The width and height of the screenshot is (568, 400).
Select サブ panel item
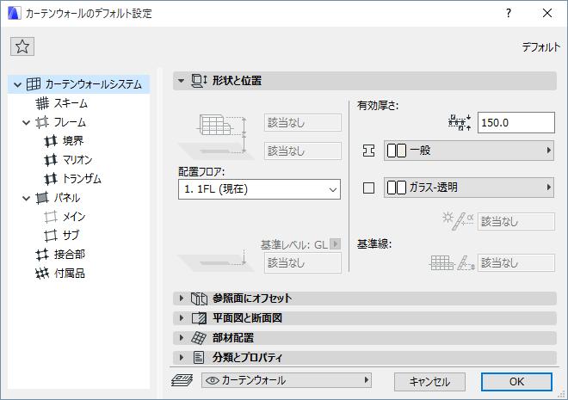(x=71, y=236)
